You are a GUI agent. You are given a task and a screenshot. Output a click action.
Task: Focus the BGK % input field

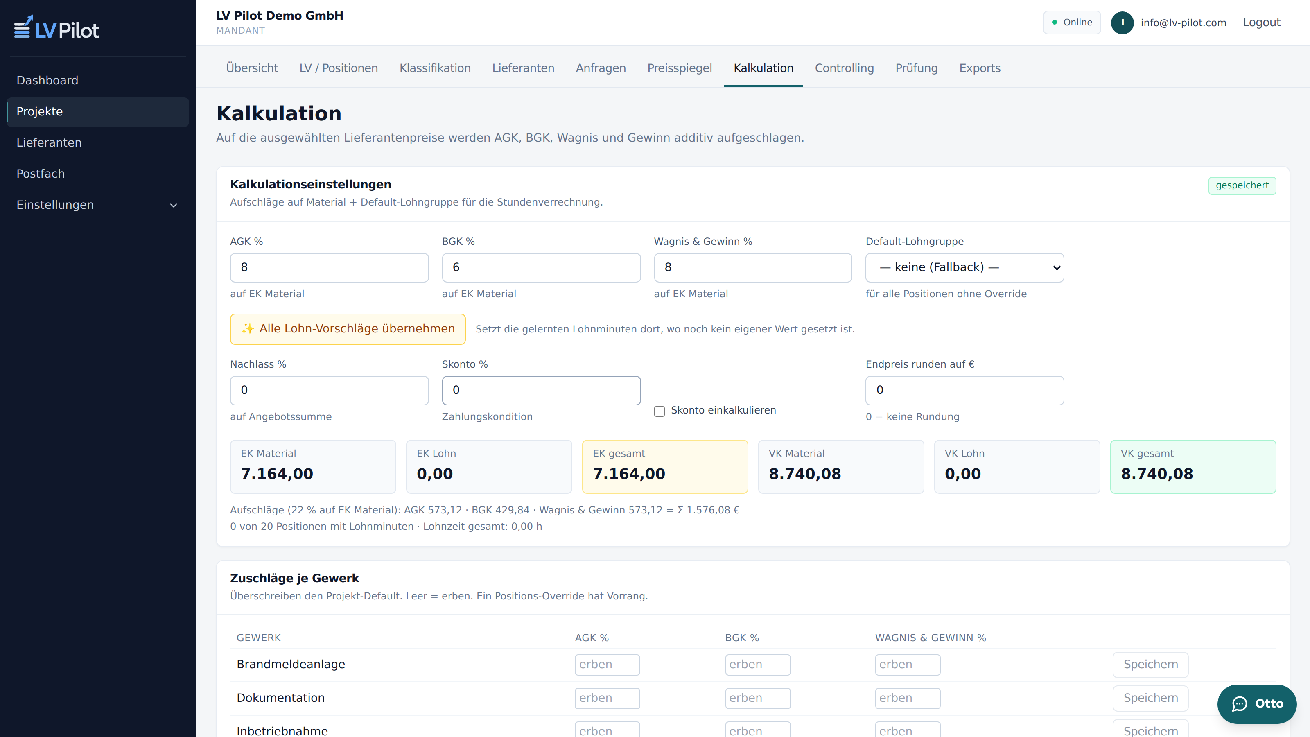[541, 267]
